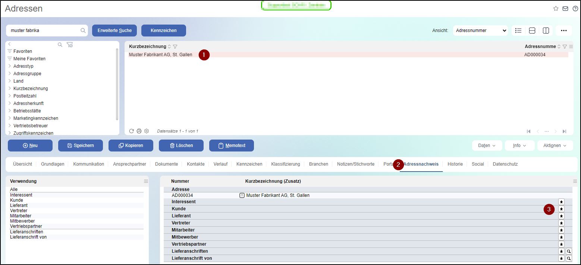Switch to list layout view
Screen dimensions: 581x265
[518, 31]
